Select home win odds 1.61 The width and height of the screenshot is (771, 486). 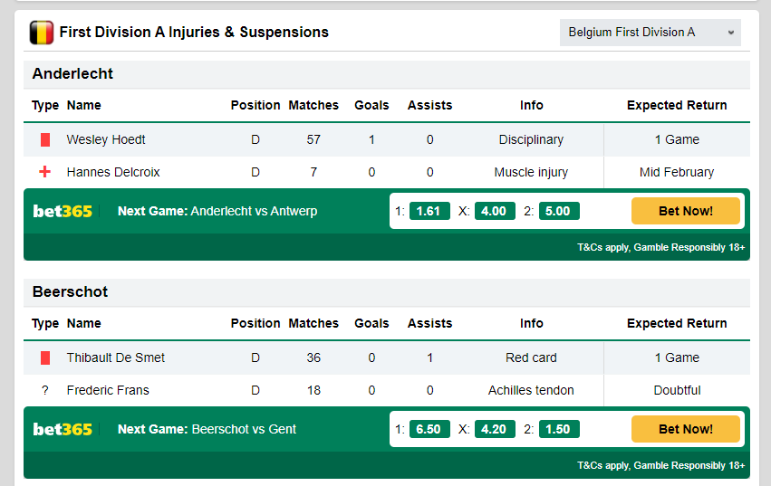[x=429, y=211]
